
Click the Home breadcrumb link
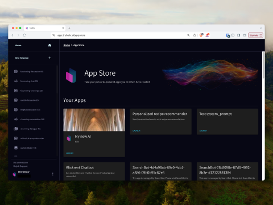click(67, 45)
